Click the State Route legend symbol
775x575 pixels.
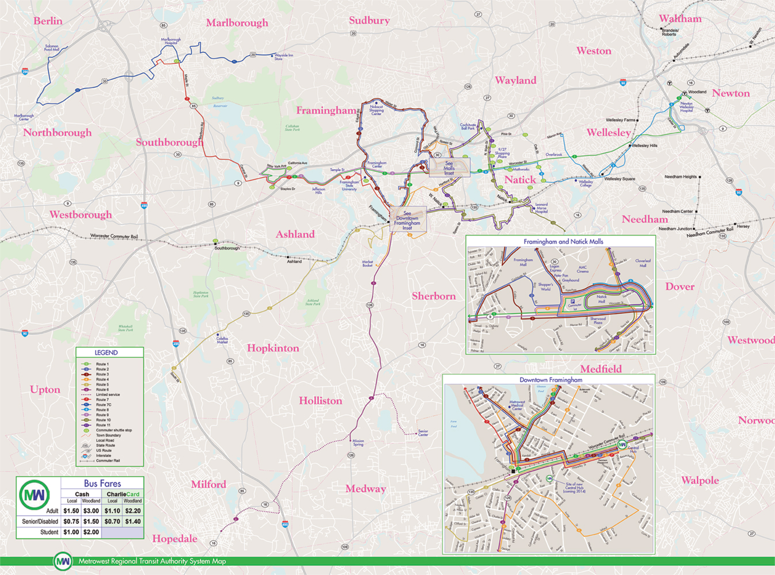(x=86, y=446)
